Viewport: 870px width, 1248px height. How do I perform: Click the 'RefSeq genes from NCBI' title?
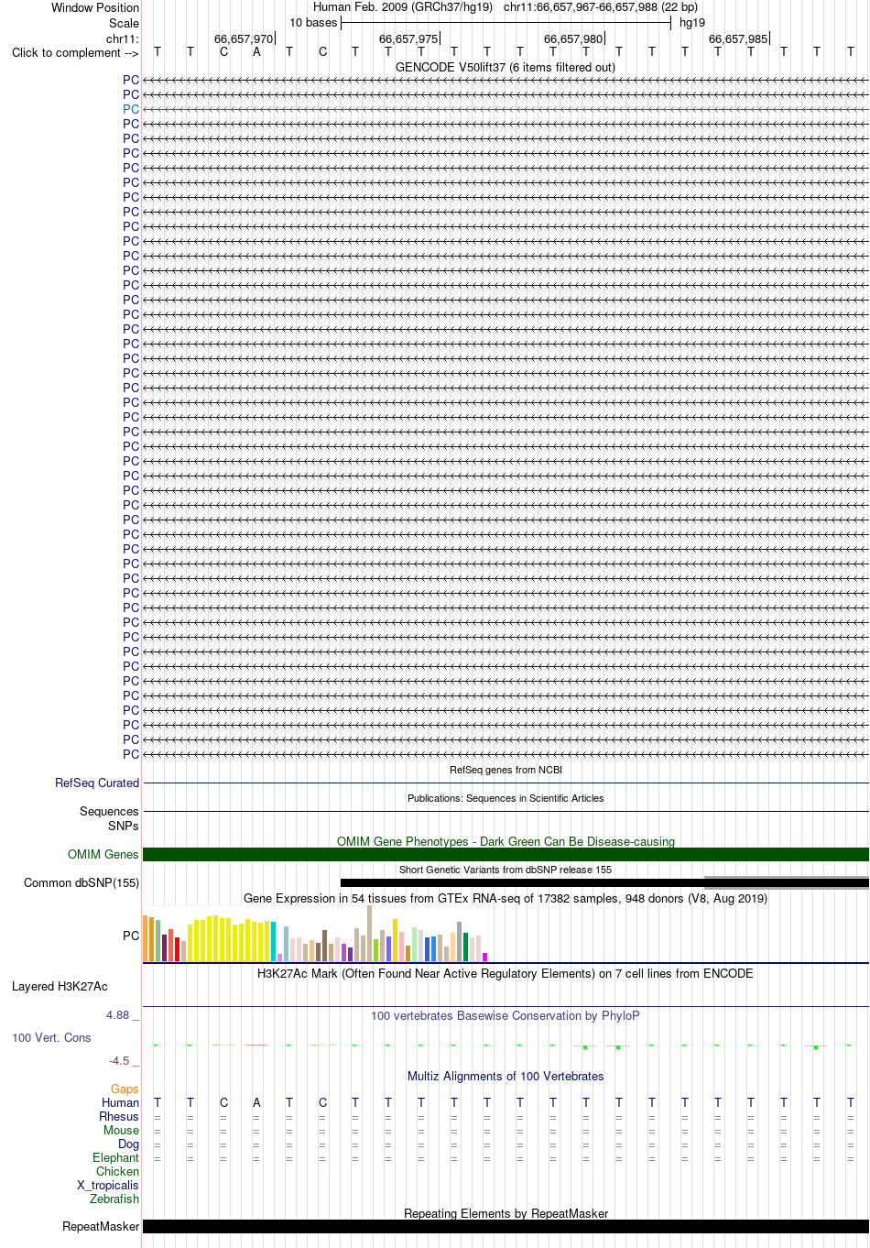tap(506, 770)
